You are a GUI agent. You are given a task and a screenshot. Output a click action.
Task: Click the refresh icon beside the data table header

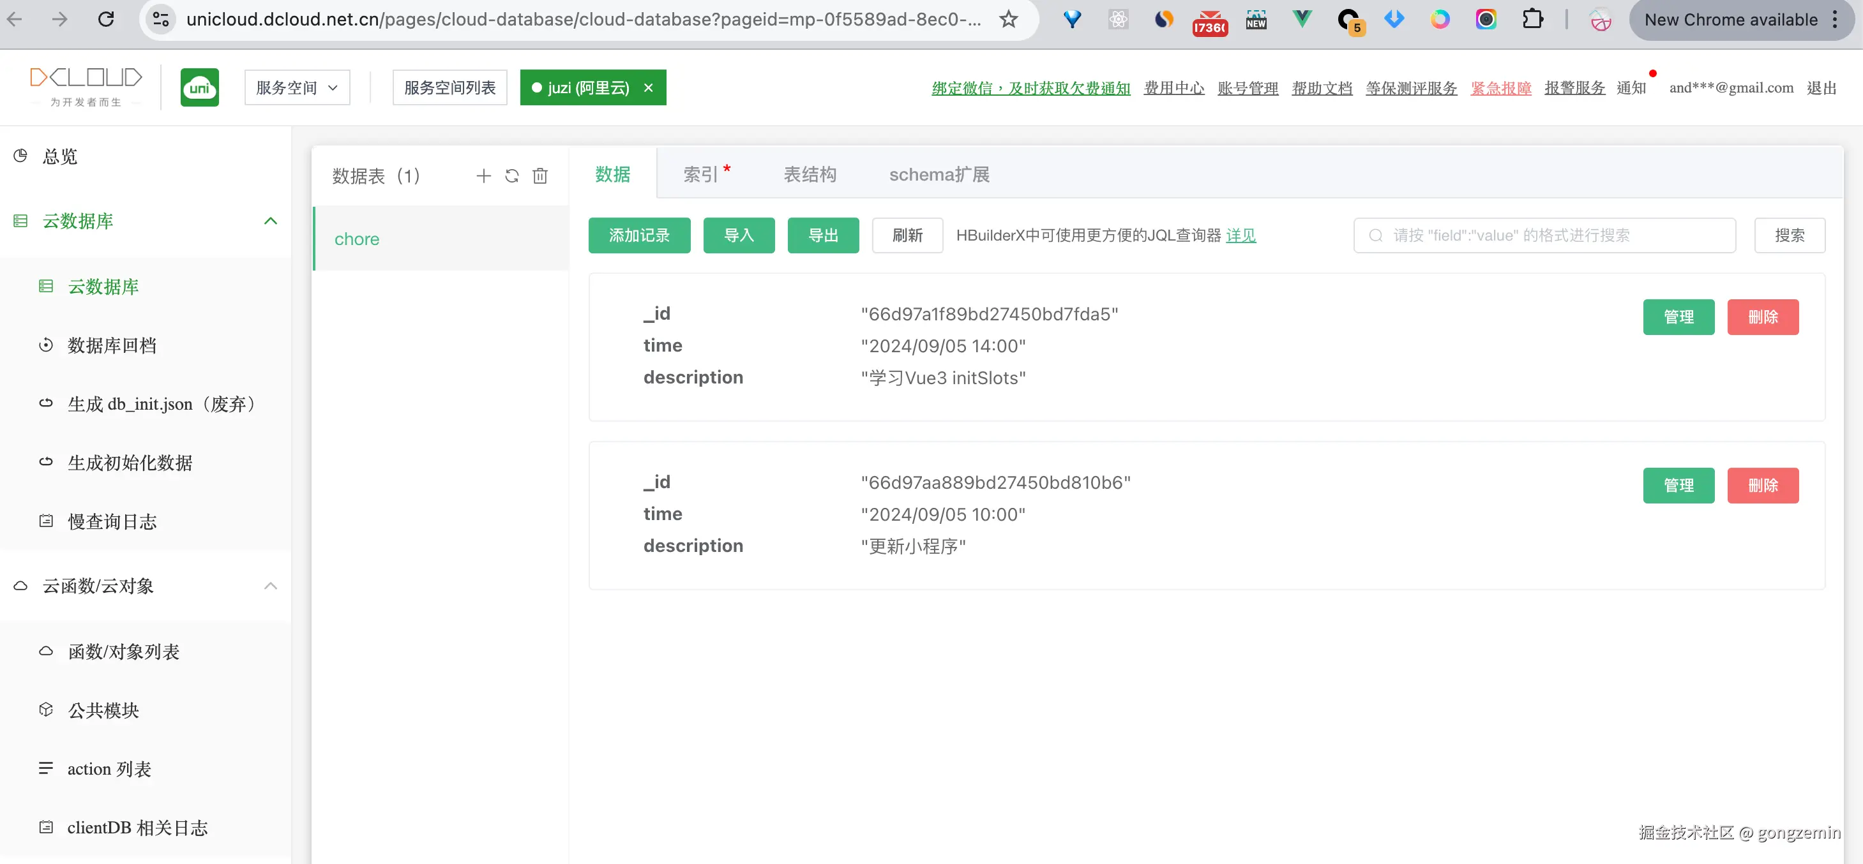pyautogui.click(x=511, y=175)
